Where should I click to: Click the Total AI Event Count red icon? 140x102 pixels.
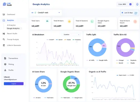tap(135, 21)
